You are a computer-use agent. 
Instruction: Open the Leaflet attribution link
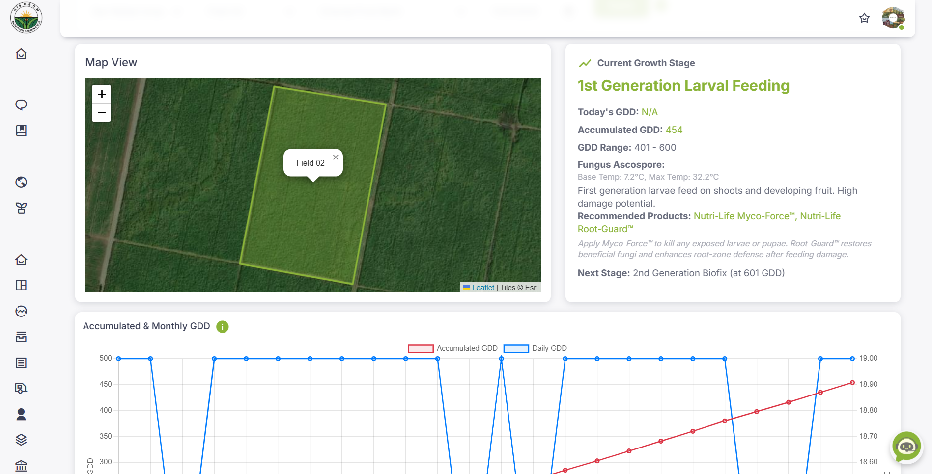click(483, 288)
